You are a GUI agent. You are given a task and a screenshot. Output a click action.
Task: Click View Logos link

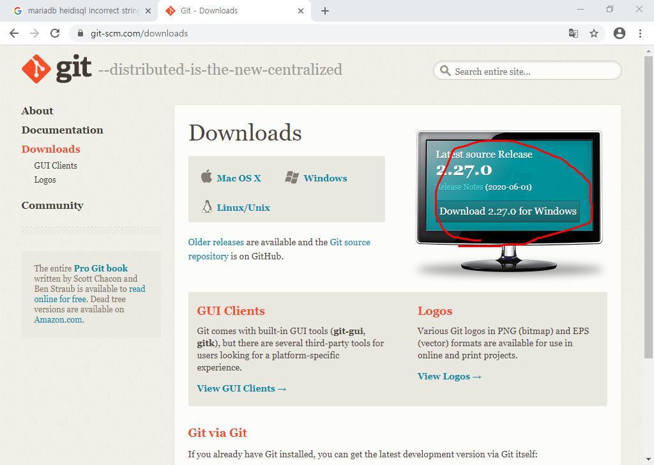pyautogui.click(x=450, y=377)
